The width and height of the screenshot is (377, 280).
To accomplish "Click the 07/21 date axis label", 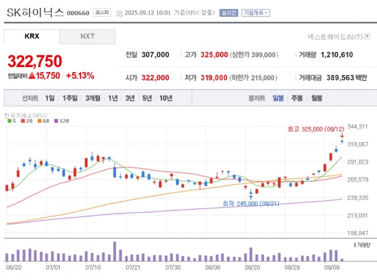I will 133,268.
